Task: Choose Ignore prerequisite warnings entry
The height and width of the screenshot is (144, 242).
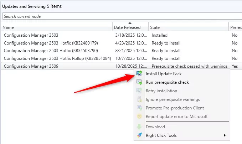Action: pos(182,99)
